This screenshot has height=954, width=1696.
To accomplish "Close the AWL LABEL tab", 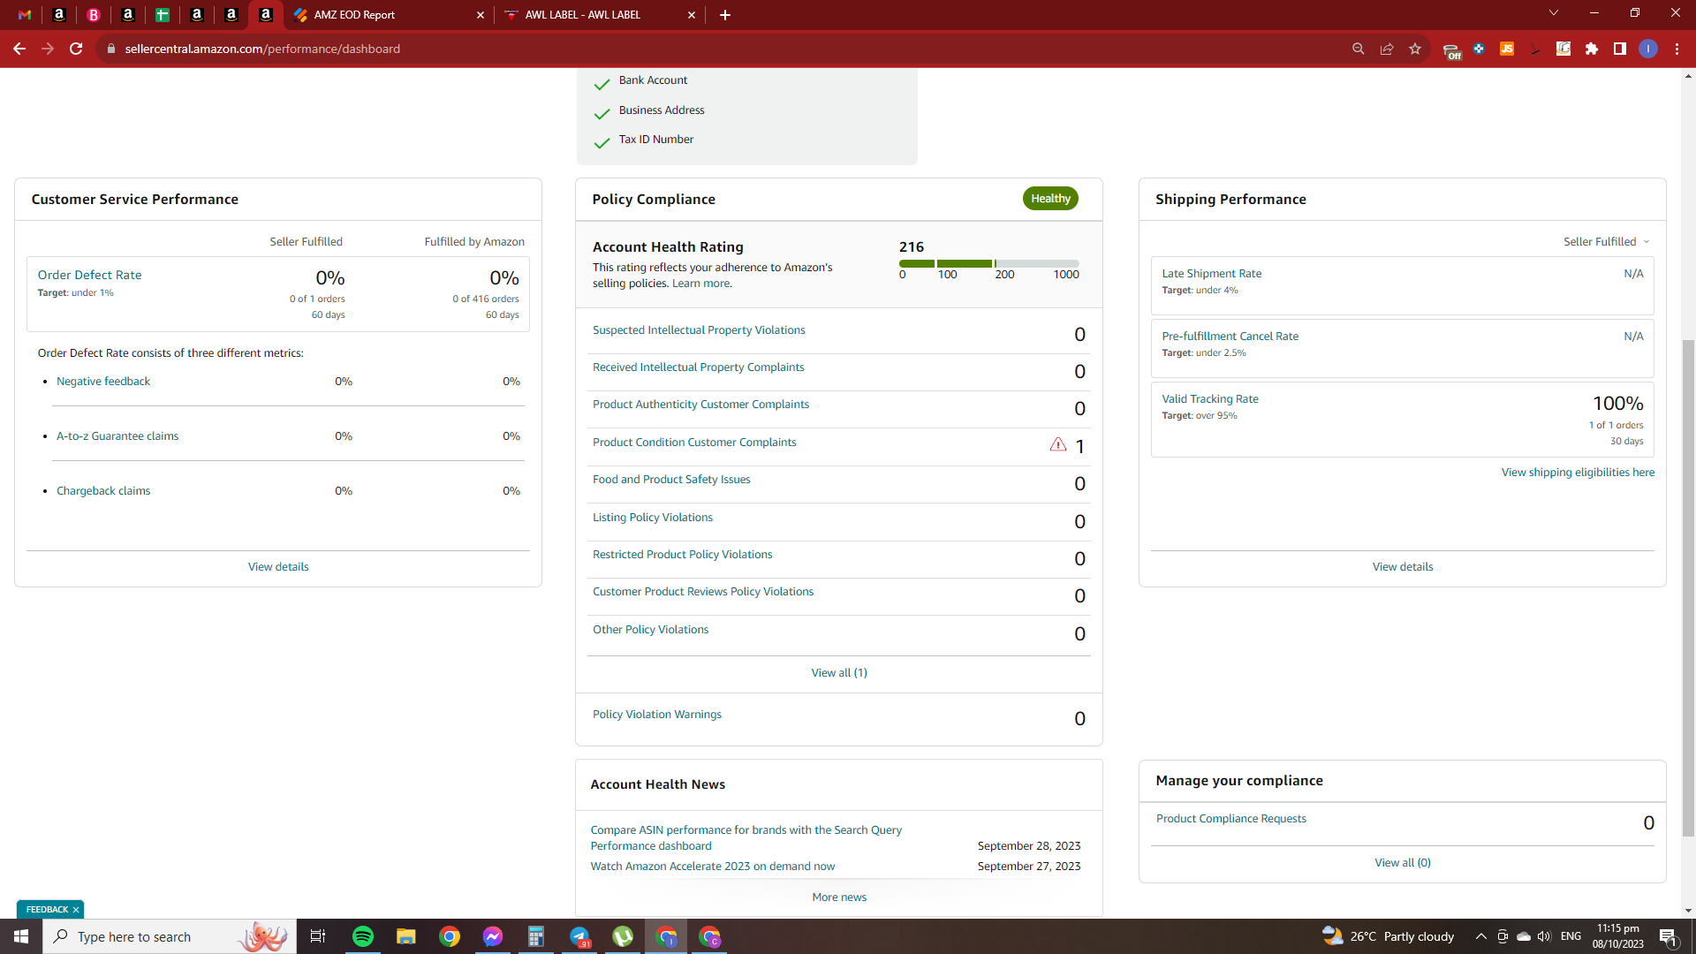I will point(692,15).
